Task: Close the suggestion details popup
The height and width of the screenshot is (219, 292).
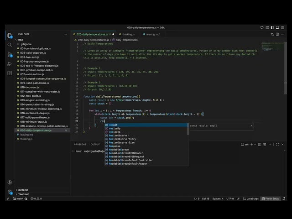Action: point(250,125)
